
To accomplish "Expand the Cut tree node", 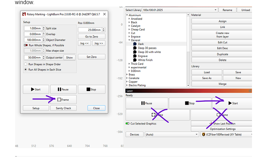I will click(129, 33).
